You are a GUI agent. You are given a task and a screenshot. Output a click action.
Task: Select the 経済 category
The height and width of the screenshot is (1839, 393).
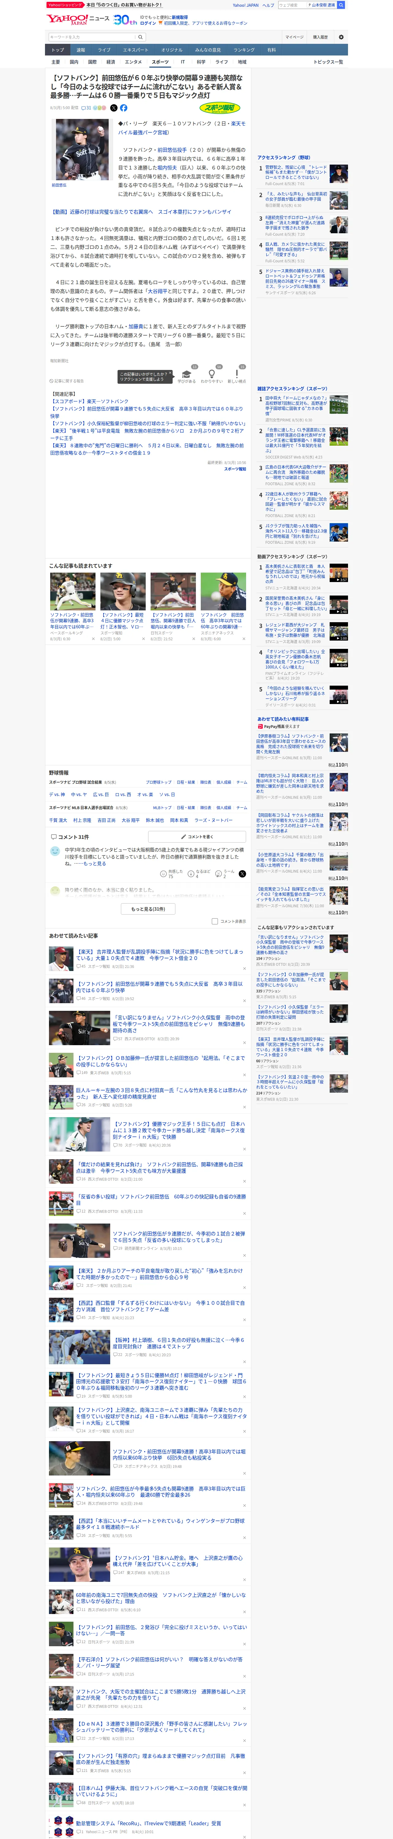[x=110, y=62]
